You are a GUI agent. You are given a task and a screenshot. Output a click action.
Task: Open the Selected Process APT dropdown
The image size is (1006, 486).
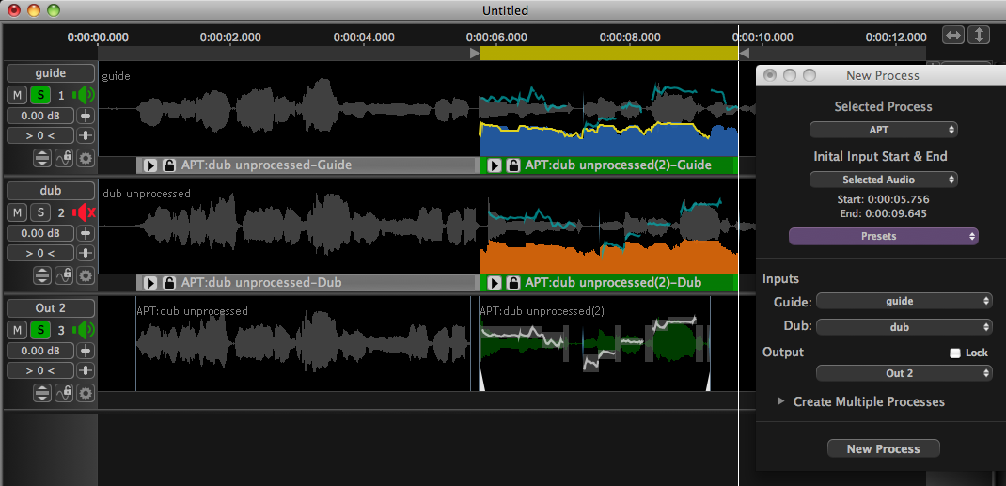[x=883, y=130]
